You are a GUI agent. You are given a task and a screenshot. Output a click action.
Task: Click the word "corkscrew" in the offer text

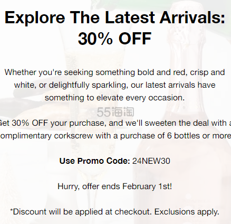[73, 136]
